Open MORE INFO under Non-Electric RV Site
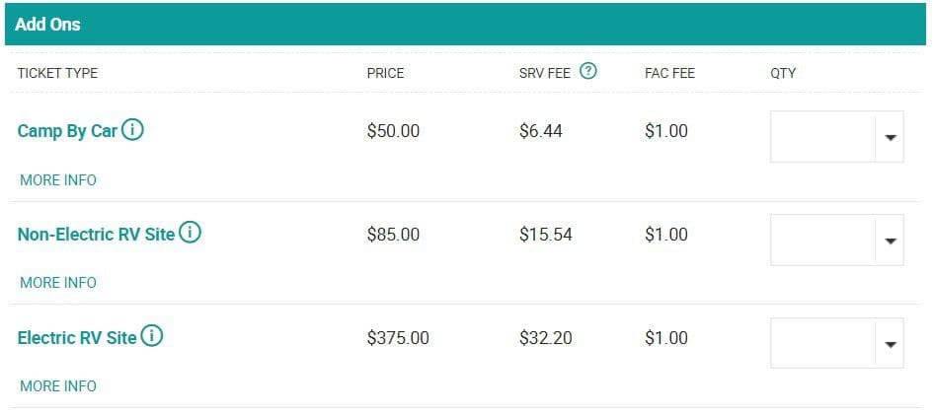Screen dimensions: 934x415 tap(58, 282)
